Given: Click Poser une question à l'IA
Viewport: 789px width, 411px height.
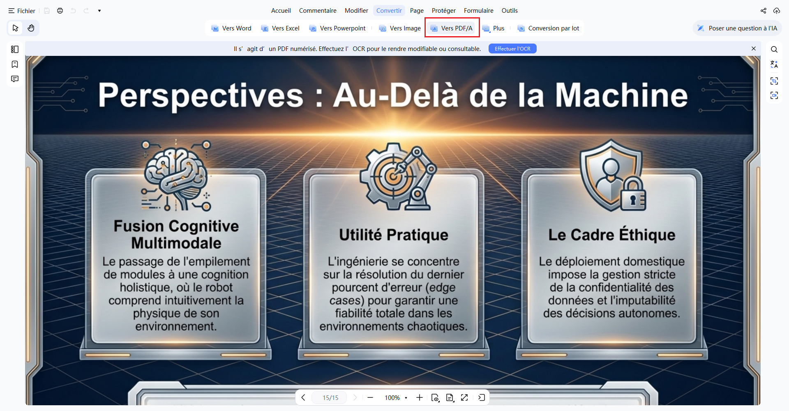Looking at the screenshot, I should coord(737,28).
